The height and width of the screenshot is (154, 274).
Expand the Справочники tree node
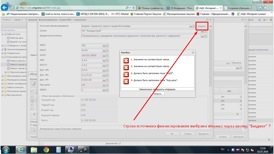click(2, 53)
